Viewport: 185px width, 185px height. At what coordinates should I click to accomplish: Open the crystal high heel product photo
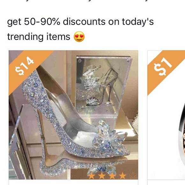73,115
